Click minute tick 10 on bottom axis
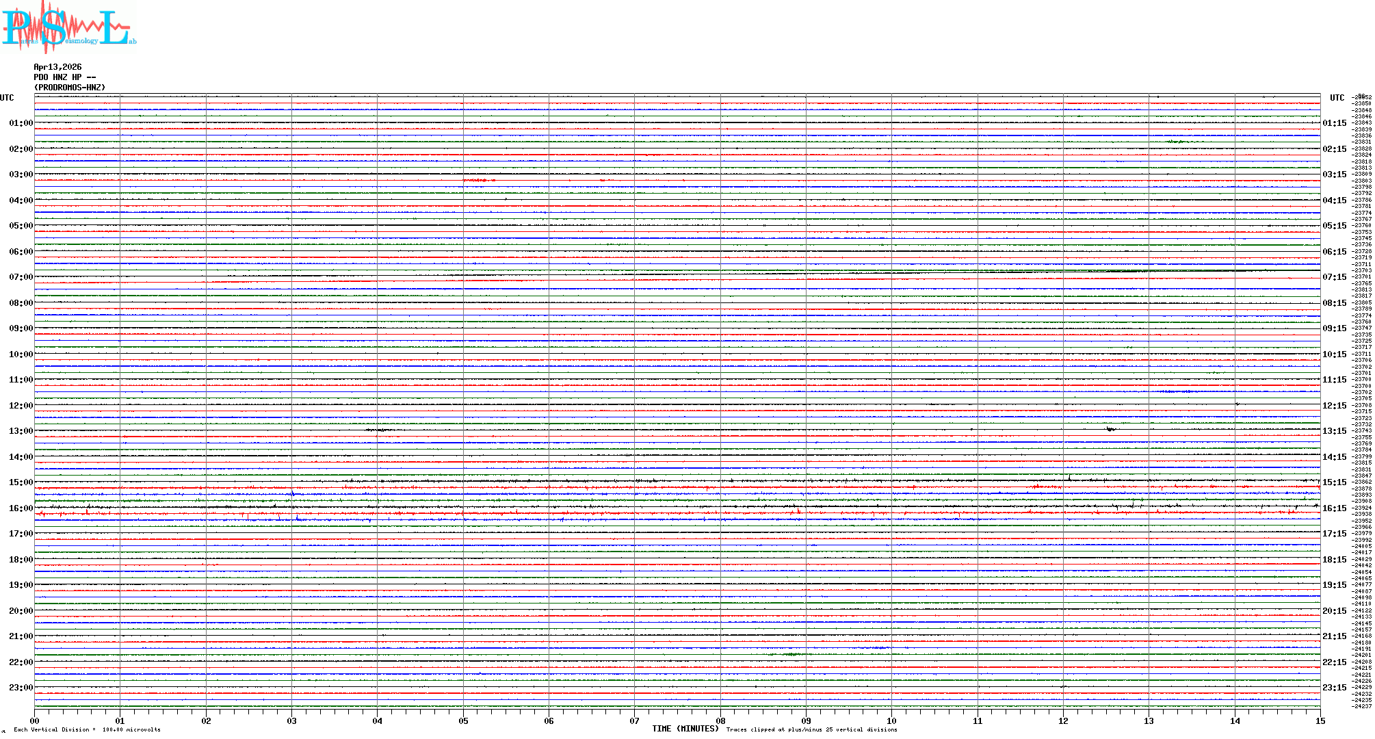 click(x=891, y=721)
